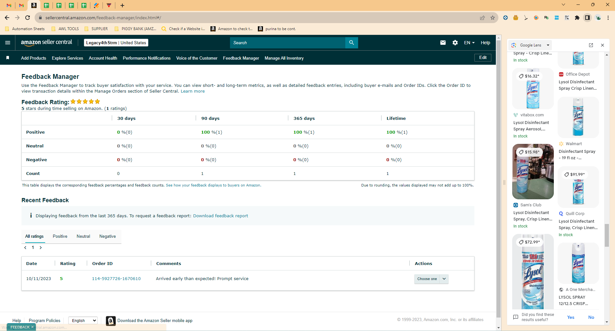The image size is (615, 331).
Task: Reload the page with refresh icon
Action: pos(28,18)
